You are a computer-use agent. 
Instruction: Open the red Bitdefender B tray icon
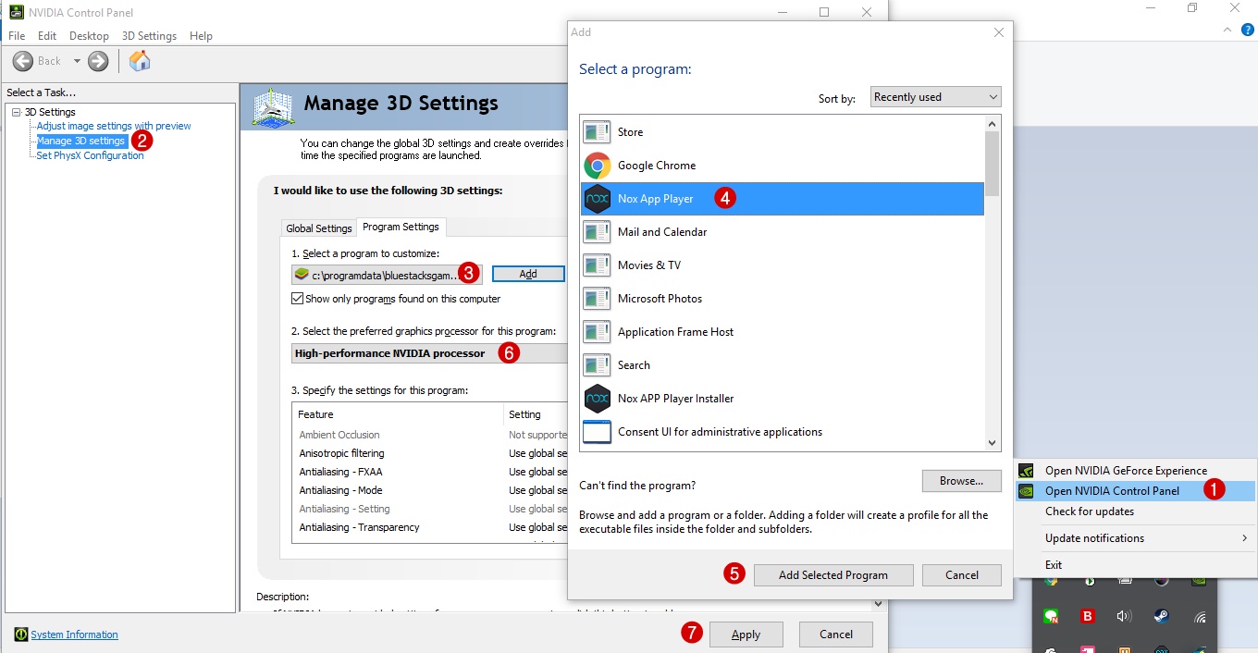(x=1088, y=616)
